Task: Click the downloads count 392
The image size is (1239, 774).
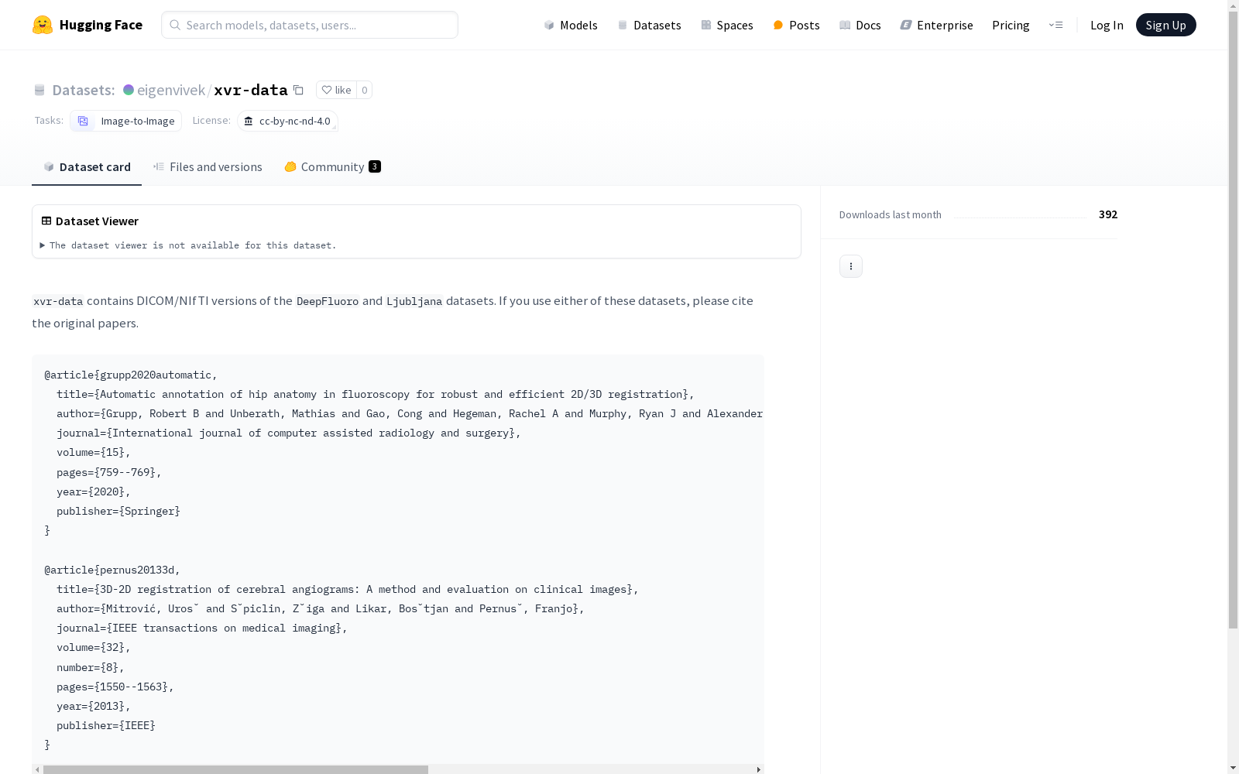Action: [x=1108, y=214]
